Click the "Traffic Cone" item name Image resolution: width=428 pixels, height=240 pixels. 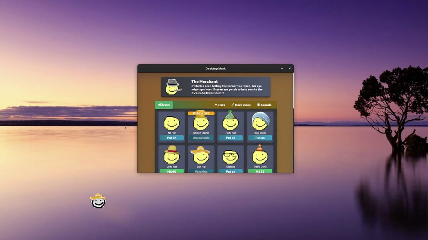pyautogui.click(x=260, y=167)
